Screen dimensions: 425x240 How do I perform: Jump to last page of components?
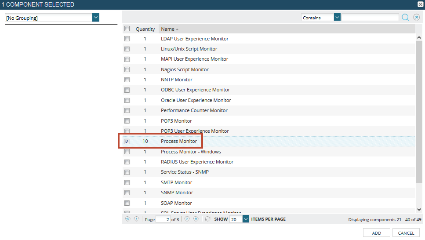click(x=196, y=219)
